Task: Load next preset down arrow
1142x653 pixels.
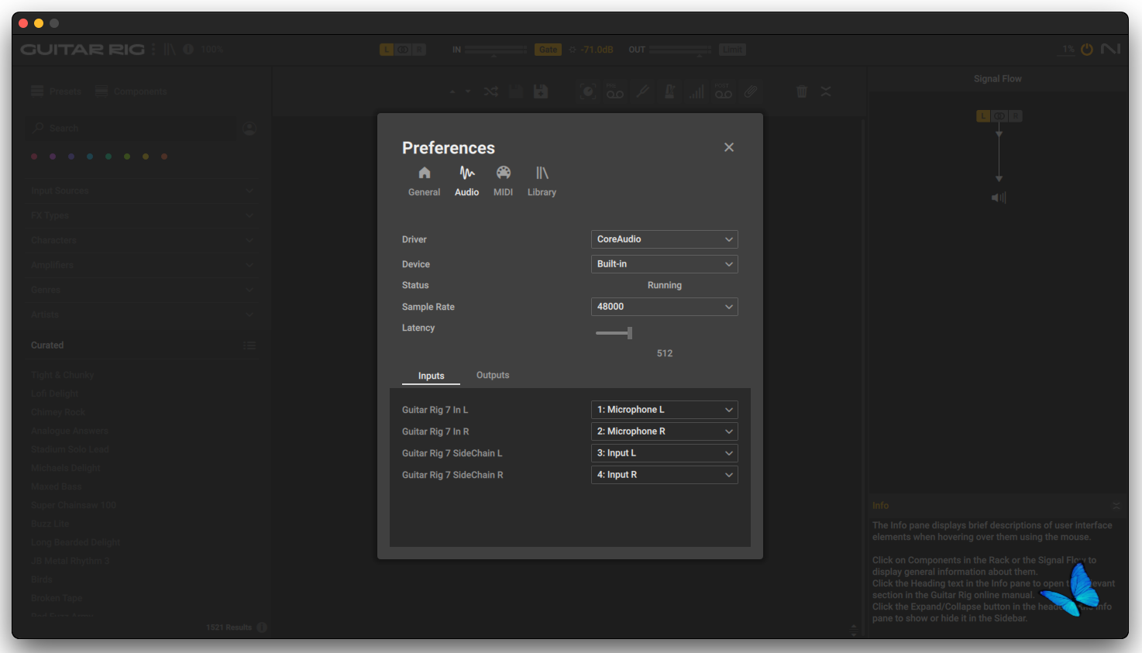Action: [x=468, y=91]
